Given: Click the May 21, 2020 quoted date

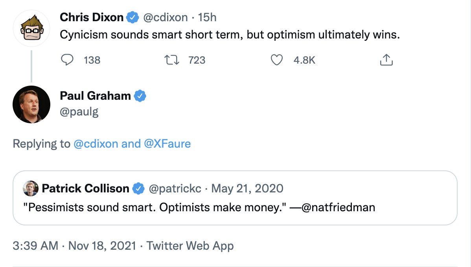Looking at the screenshot, I should 247,188.
